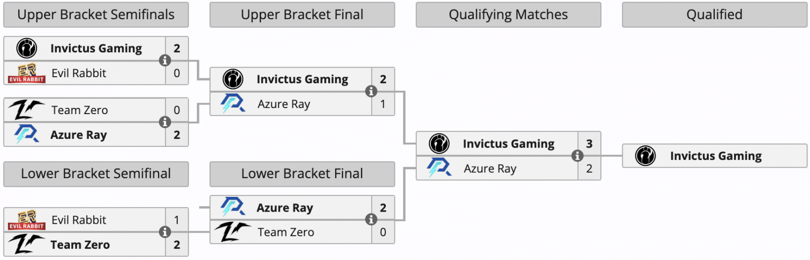The height and width of the screenshot is (260, 810).
Task: Select the Upper Bracket Semifinals header
Action: point(96,15)
